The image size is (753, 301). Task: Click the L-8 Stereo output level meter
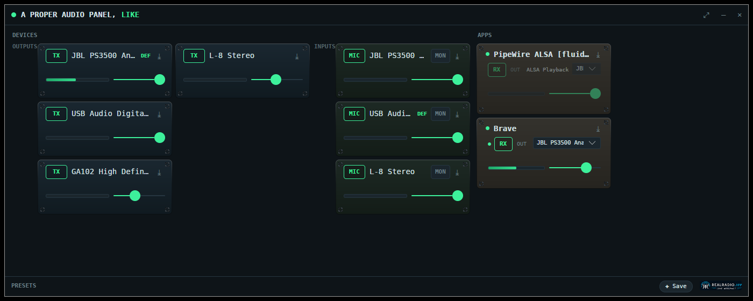pyautogui.click(x=215, y=80)
